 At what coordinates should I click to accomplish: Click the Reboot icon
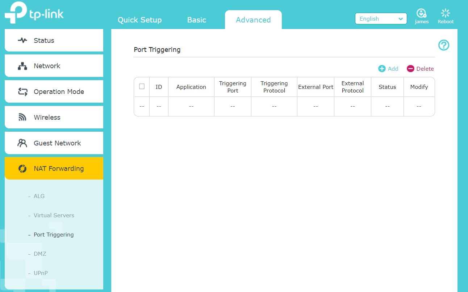tap(446, 14)
